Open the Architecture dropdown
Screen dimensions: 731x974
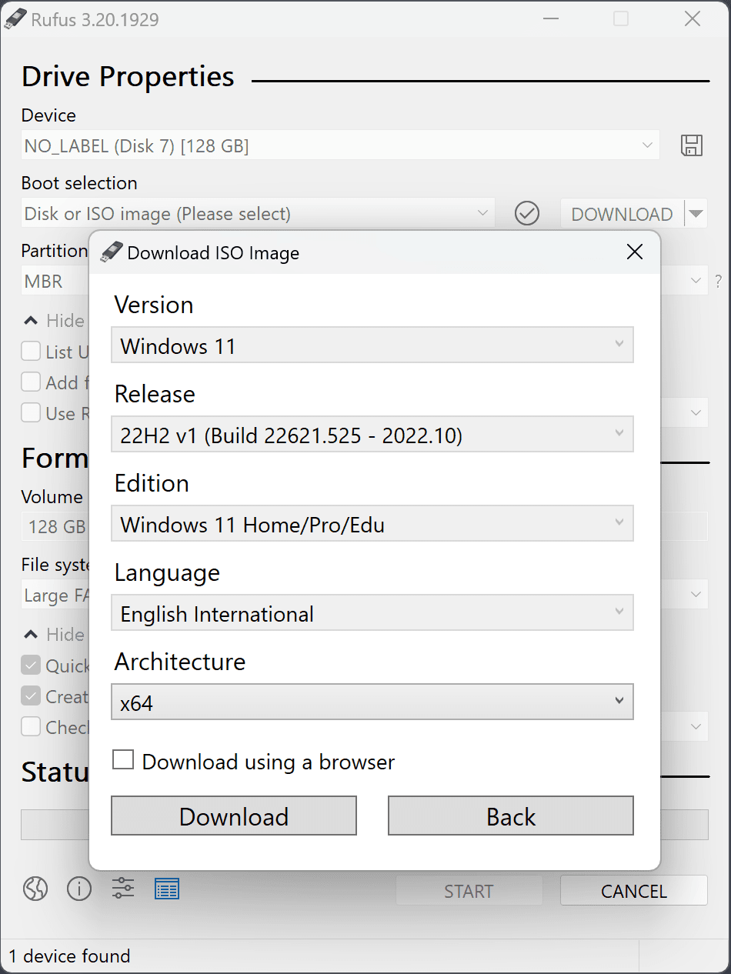(372, 702)
